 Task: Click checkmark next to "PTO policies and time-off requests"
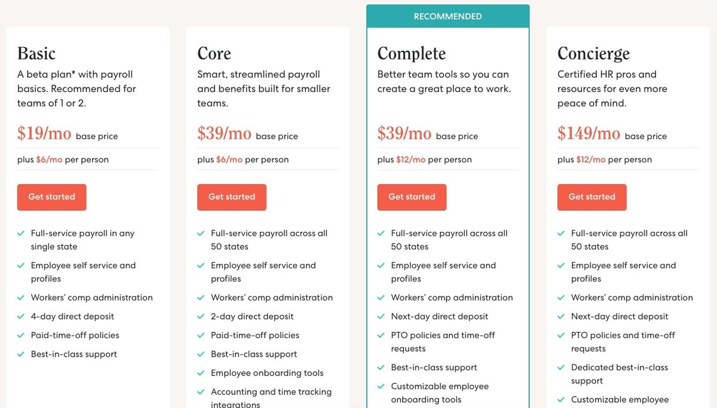coord(381,335)
